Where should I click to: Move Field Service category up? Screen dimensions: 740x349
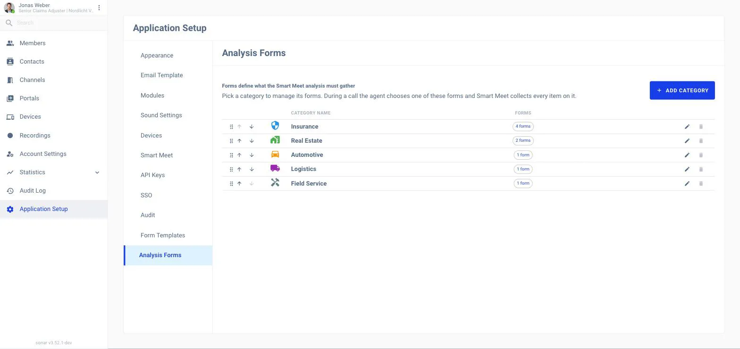click(x=239, y=183)
